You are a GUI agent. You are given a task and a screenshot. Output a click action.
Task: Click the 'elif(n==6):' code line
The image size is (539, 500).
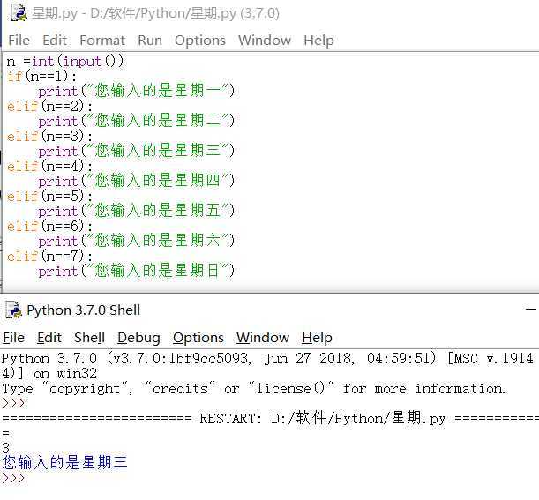[50, 226]
